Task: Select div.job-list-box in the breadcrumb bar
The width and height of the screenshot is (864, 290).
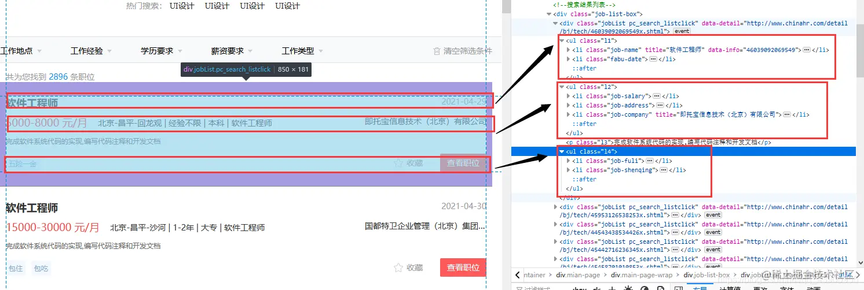Action: 707,275
